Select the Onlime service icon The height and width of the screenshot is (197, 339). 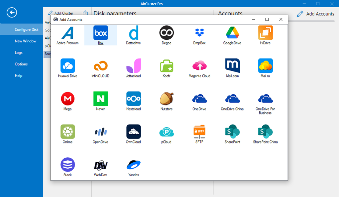(x=68, y=132)
